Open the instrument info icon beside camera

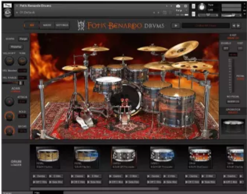[x=185, y=6]
